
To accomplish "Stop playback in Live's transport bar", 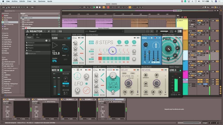I will coord(97,7).
